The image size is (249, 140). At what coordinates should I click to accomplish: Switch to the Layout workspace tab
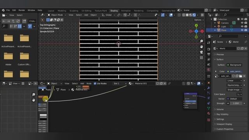(51, 11)
